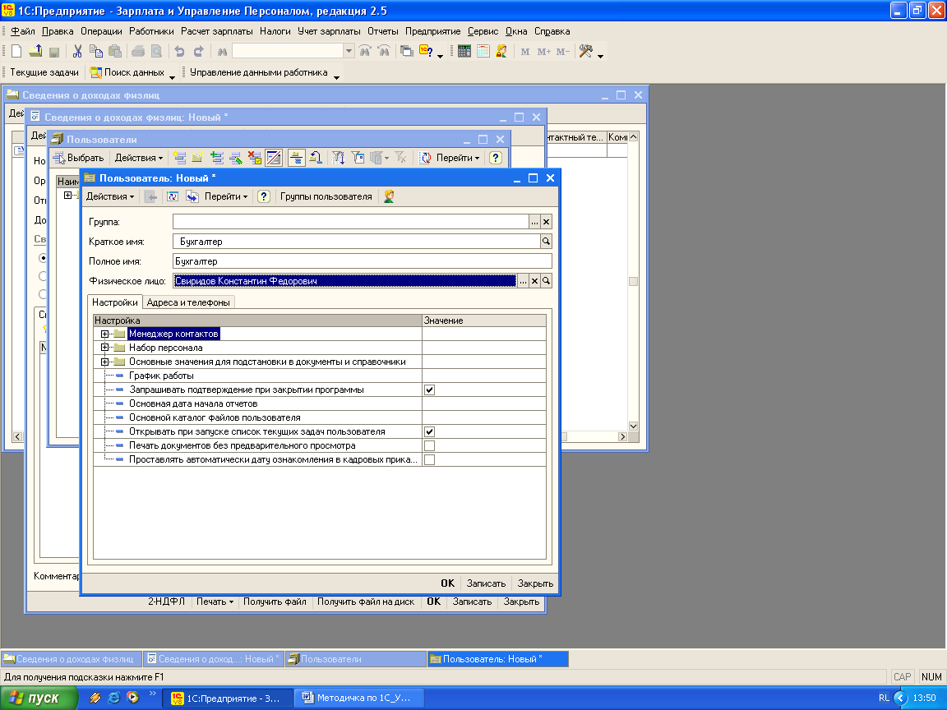Uncheck Запрашивать подтверждение при закрытии программы
Viewport: 947px width, 710px height.
[429, 390]
